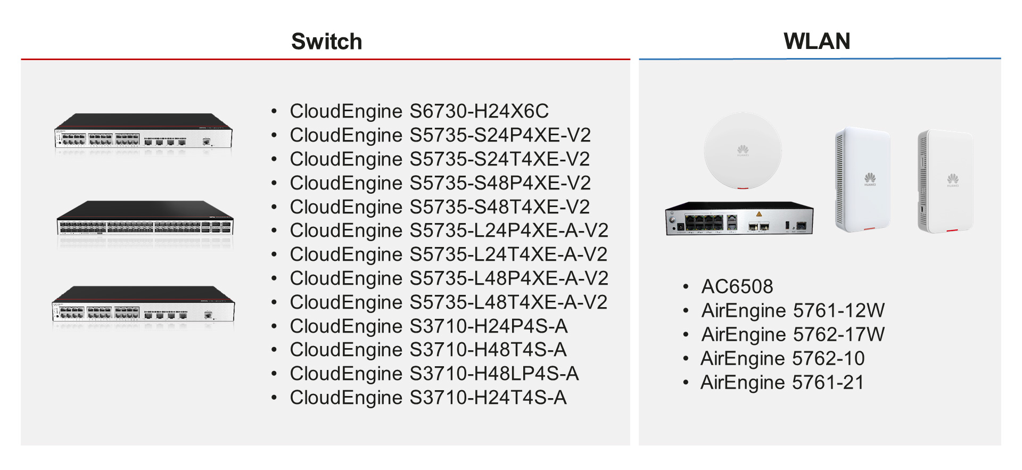This screenshot has height=470, width=1022.
Task: Select CloudEngine S6730-H24X6C list entry
Action: 419,111
